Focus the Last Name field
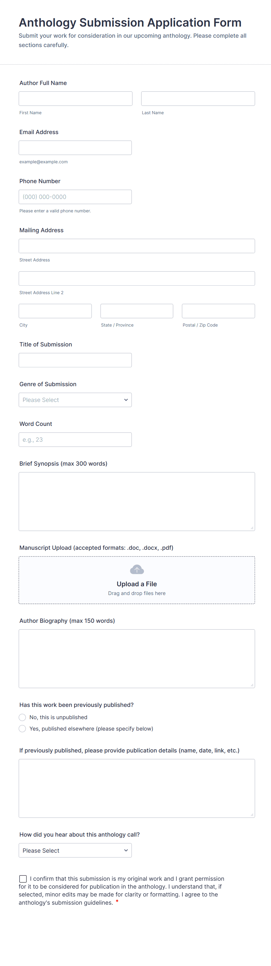Viewport: 271px width, 966px height. pyautogui.click(x=198, y=99)
